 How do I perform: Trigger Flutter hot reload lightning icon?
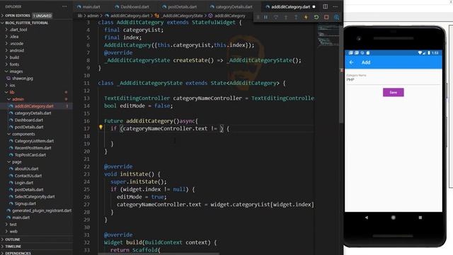tap(306, 17)
